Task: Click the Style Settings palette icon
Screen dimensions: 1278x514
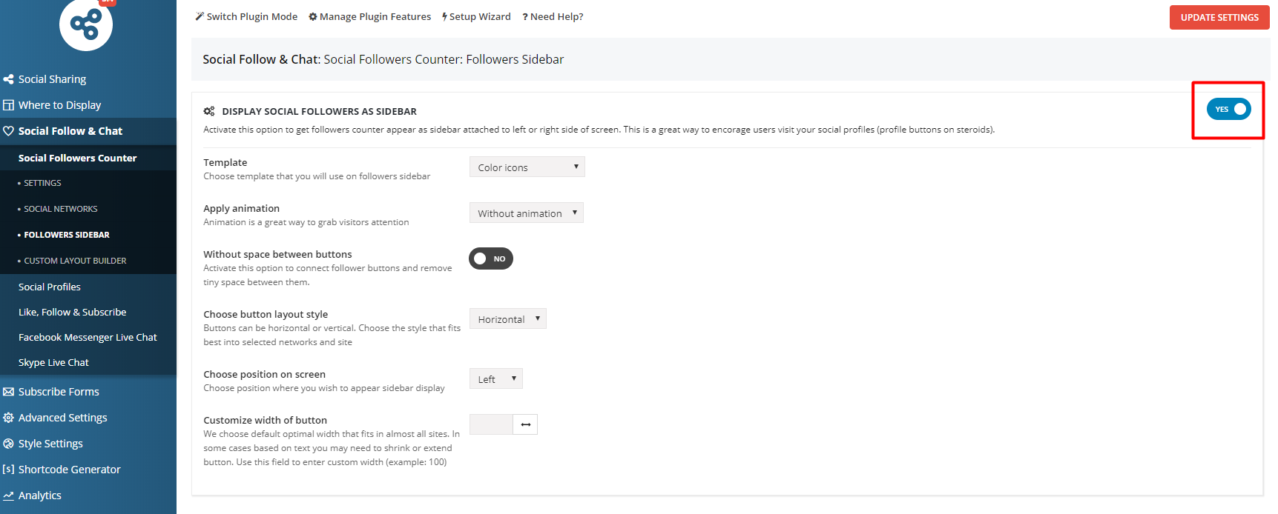Action: [x=8, y=444]
